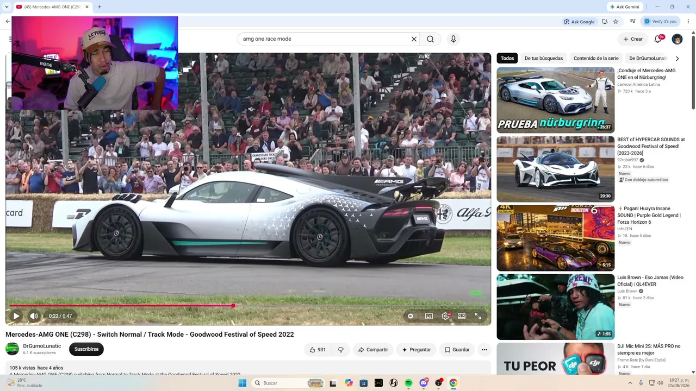Open Microsoft Store on the taskbar

pos(364,383)
